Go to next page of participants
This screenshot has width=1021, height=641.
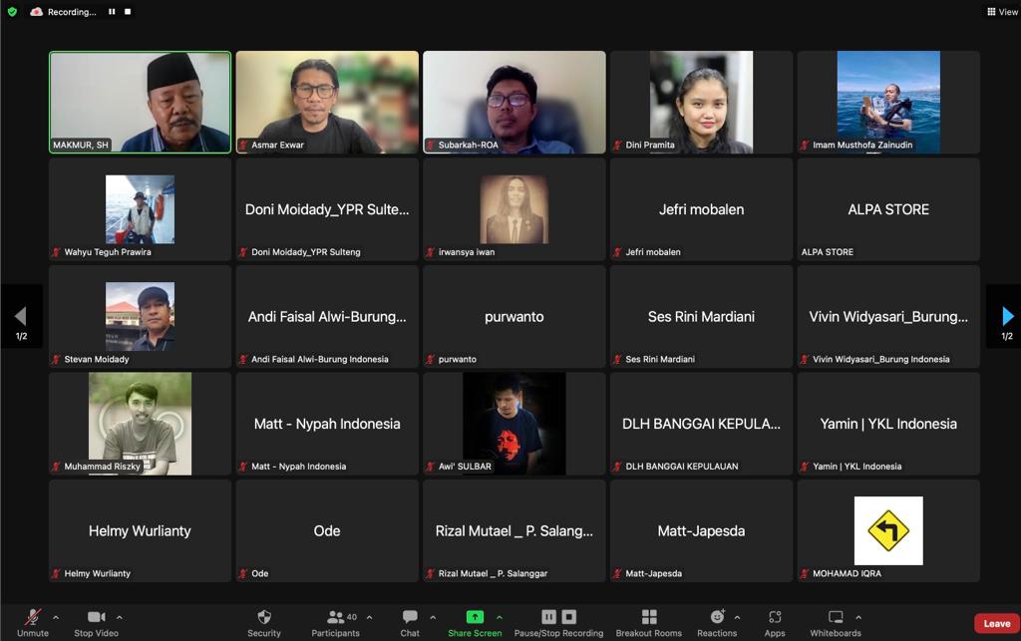1007,316
